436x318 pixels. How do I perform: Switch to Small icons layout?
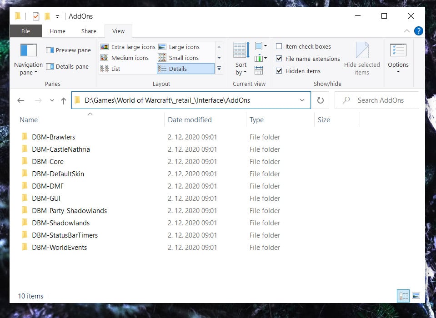178,58
